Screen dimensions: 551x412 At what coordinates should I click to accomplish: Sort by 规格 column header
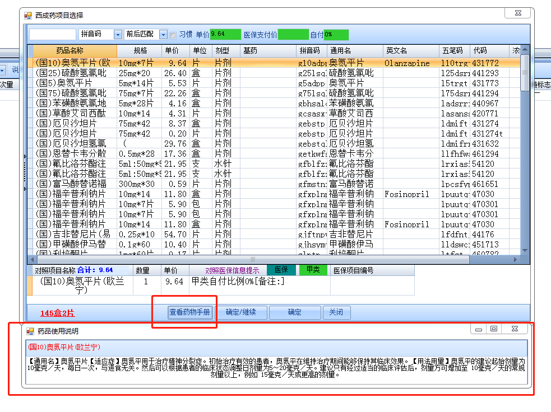139,50
